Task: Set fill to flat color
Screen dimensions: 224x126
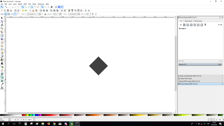Action: pos(184,25)
